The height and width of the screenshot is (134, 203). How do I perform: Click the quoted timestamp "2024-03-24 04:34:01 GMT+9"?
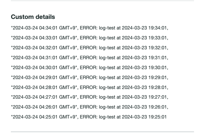coord(44,28)
